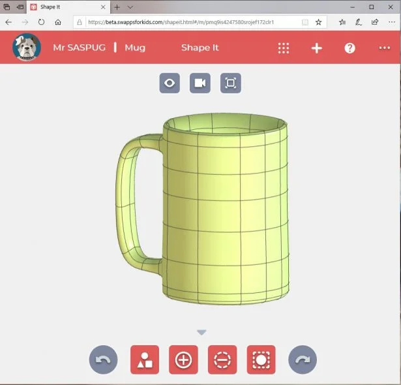The height and width of the screenshot is (385, 401).
Task: Select the add shape plus-circle tool
Action: tap(183, 360)
